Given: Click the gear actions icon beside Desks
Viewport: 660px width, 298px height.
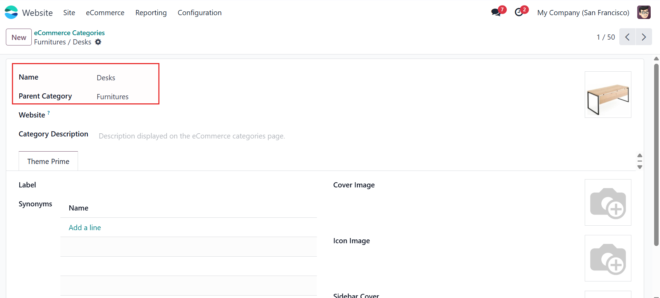Looking at the screenshot, I should pyautogui.click(x=98, y=42).
